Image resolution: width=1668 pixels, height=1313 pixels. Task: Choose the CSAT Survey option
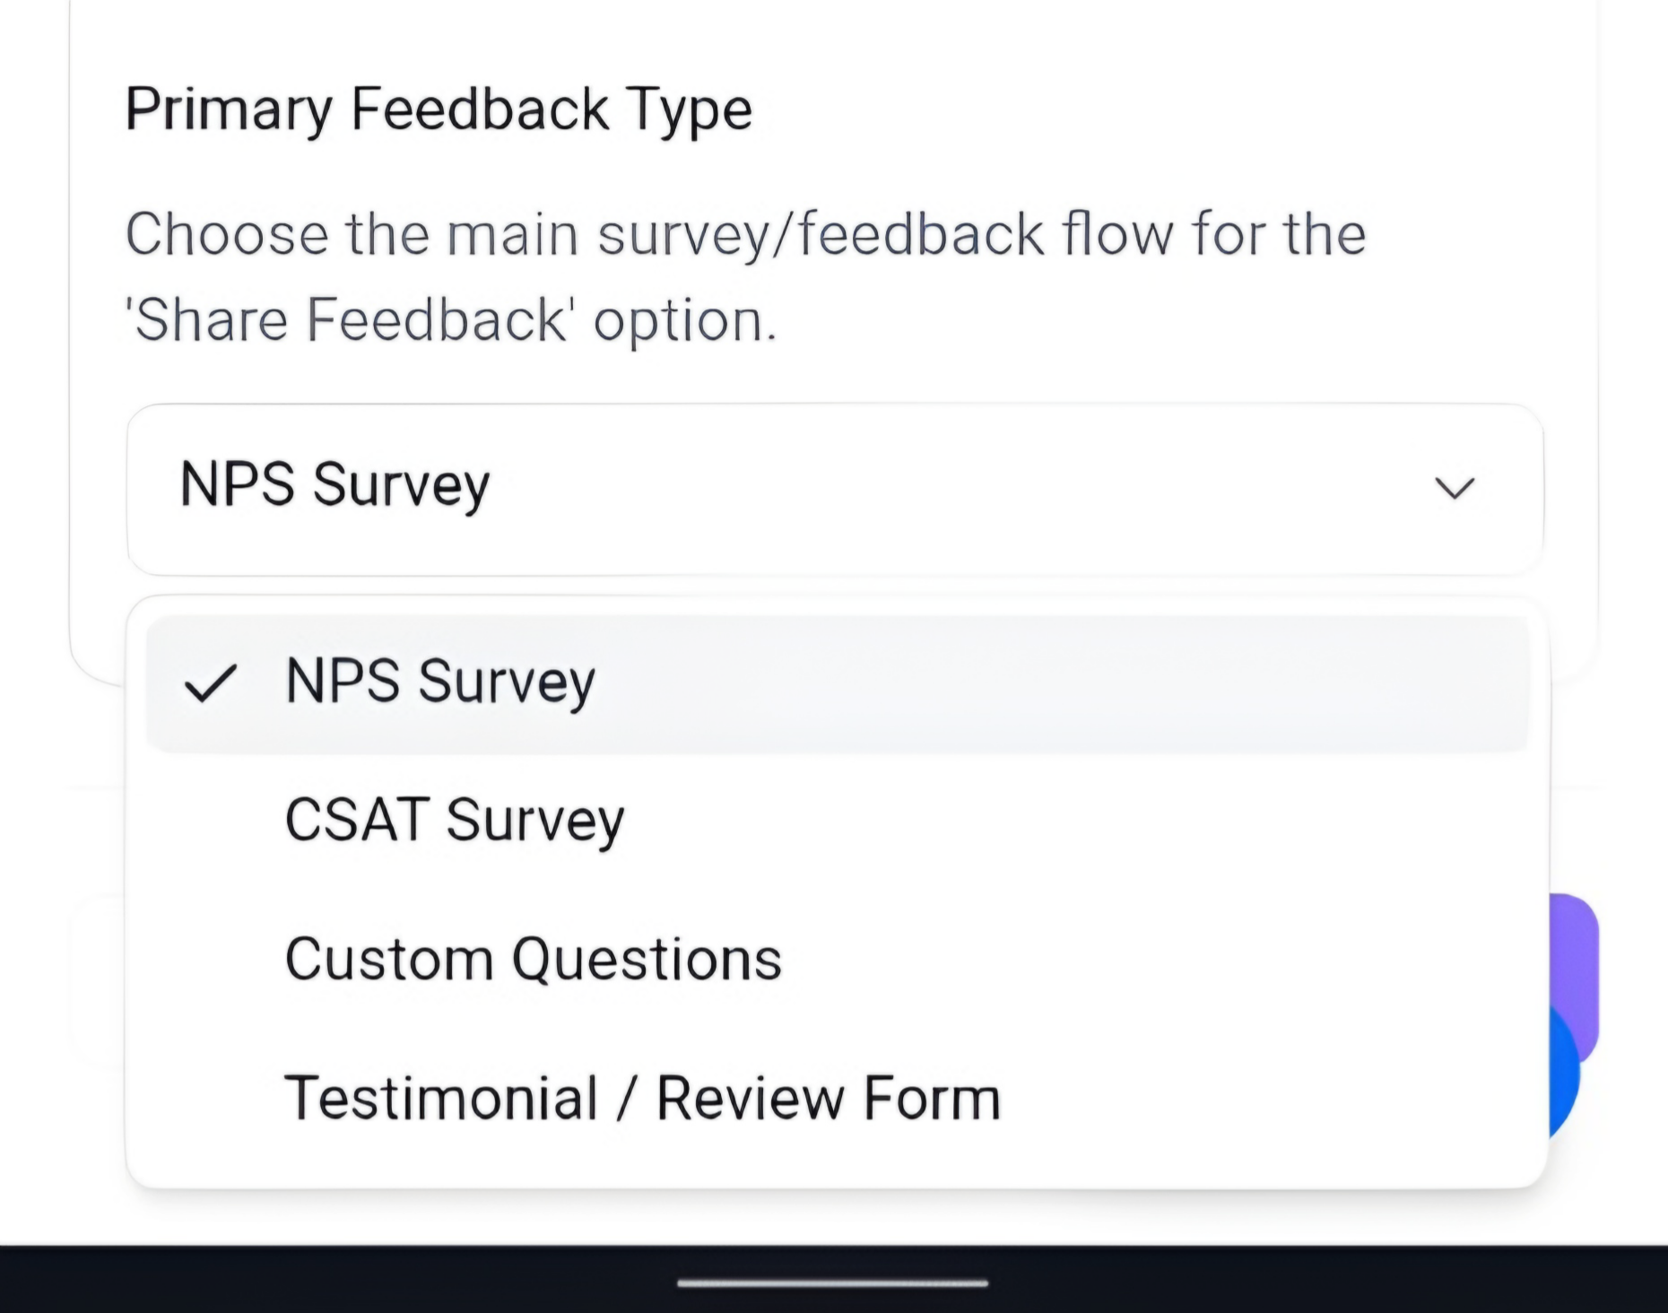455,820
